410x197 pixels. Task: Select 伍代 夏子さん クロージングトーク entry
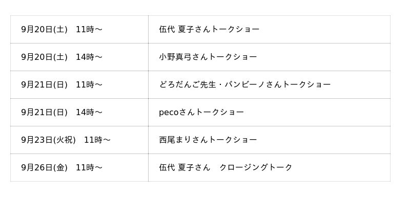pos(225,167)
